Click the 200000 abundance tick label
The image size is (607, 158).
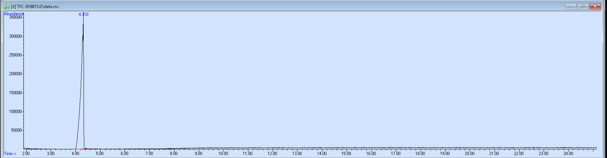15,74
